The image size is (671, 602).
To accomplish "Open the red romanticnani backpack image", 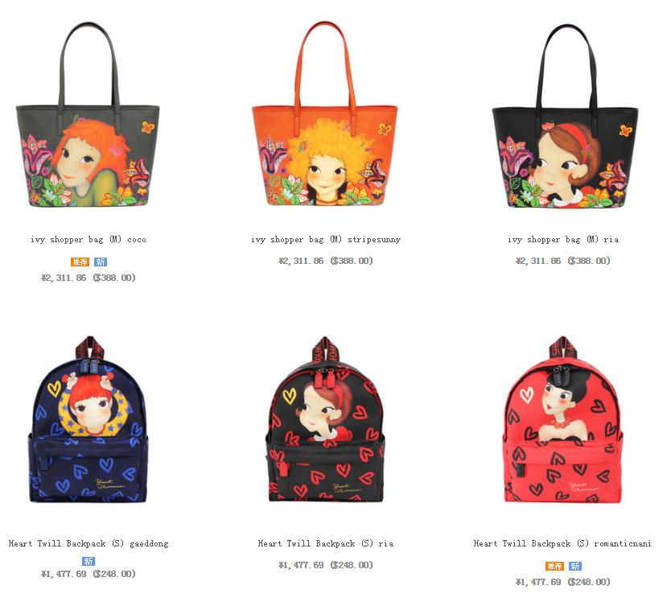I will point(563,419).
